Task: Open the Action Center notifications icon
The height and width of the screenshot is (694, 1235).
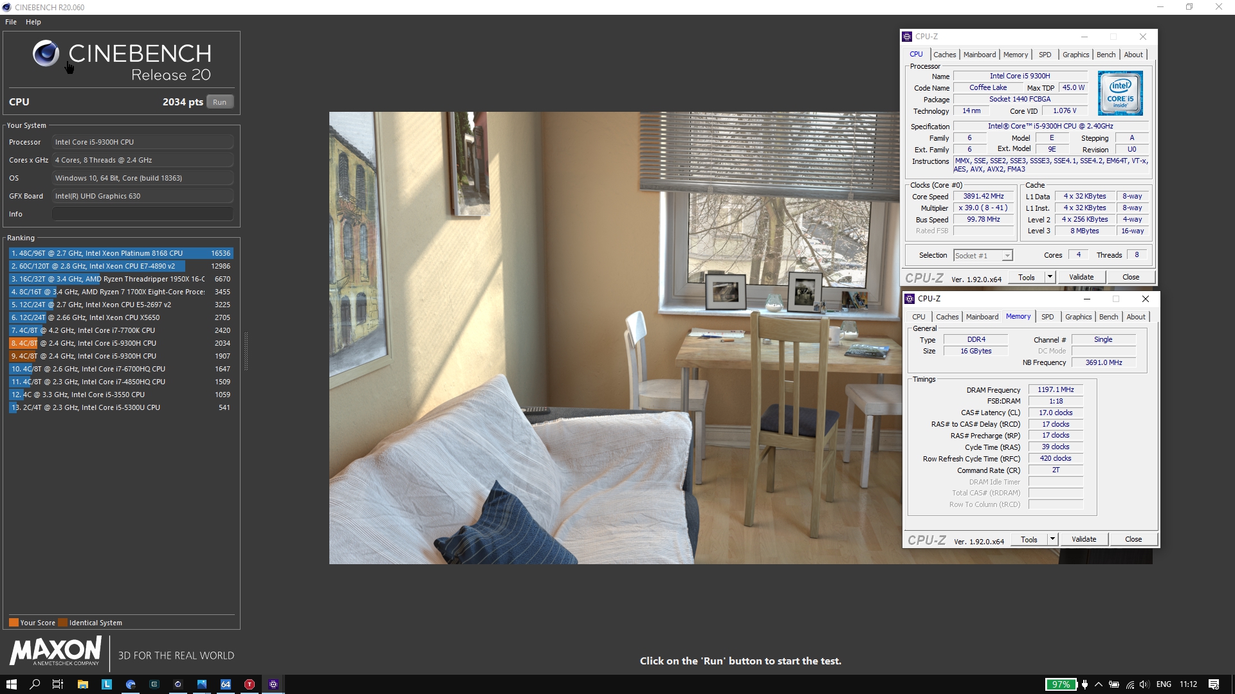Action: point(1214,684)
